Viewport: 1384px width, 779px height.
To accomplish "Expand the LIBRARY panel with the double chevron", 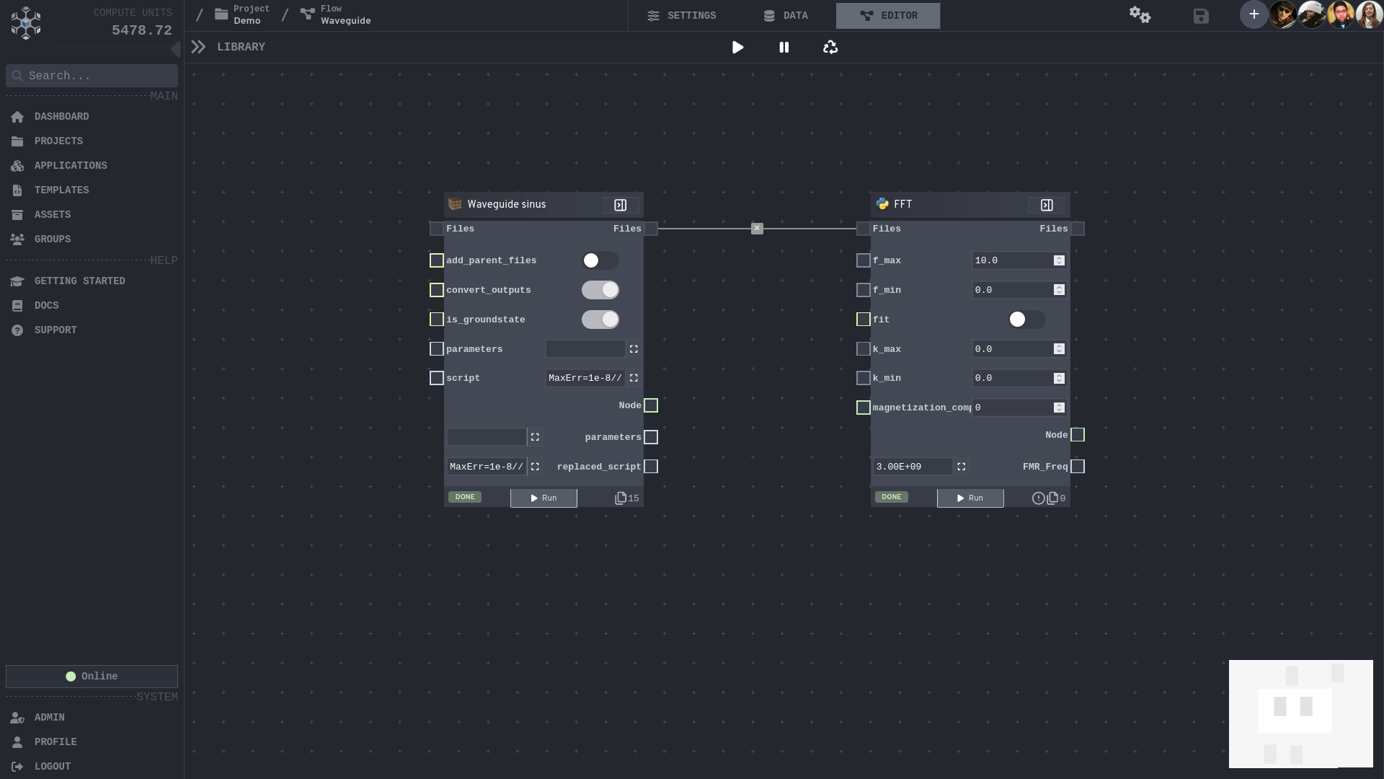I will [198, 48].
